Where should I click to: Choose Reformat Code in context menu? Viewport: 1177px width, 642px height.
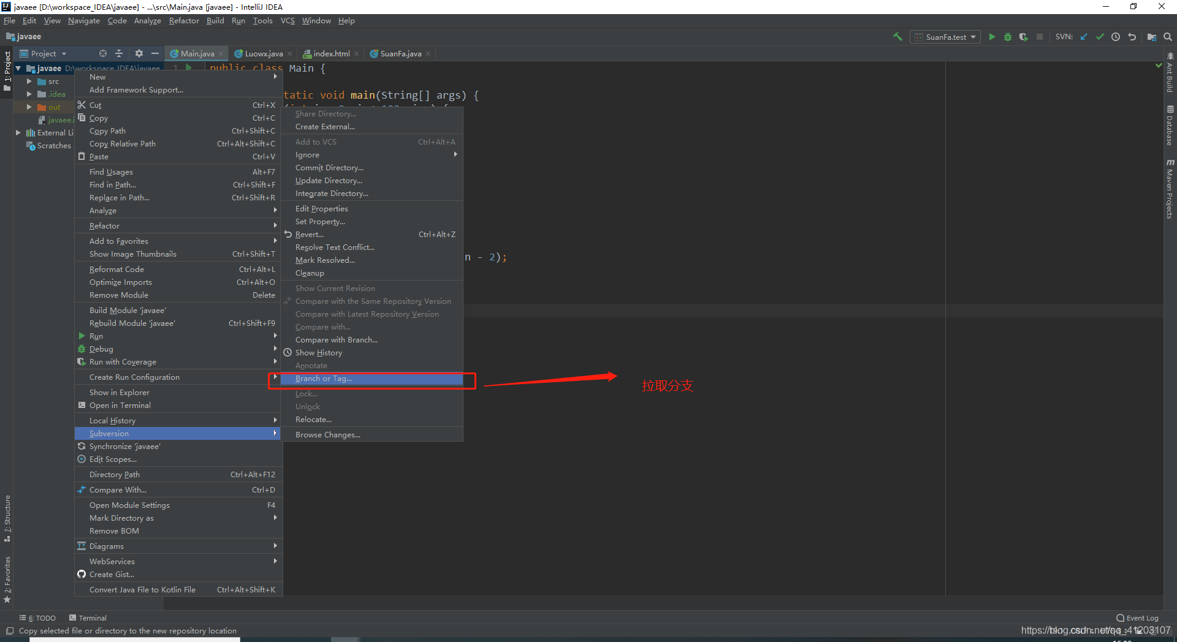tap(177, 270)
